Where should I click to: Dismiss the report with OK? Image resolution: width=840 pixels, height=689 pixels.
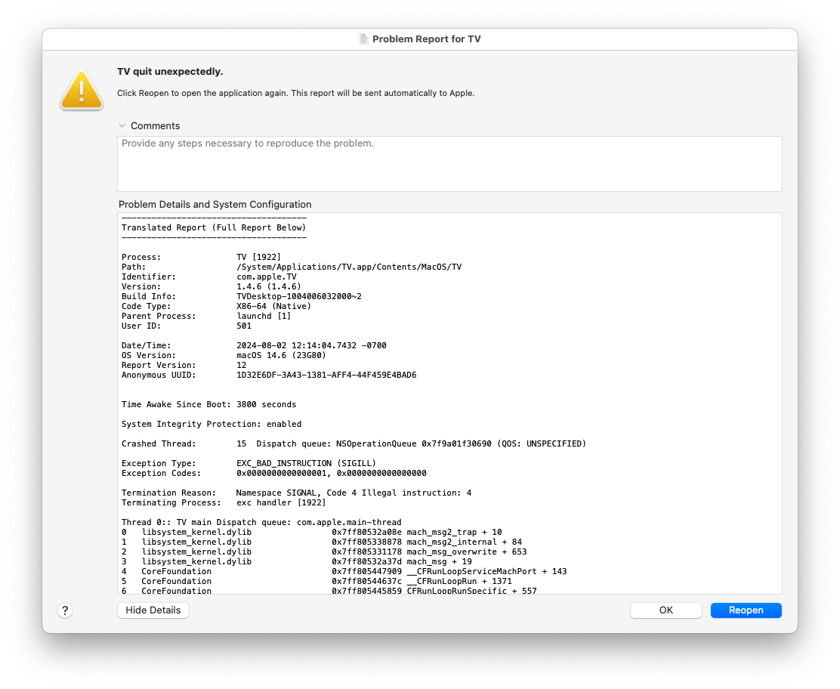[x=666, y=610]
